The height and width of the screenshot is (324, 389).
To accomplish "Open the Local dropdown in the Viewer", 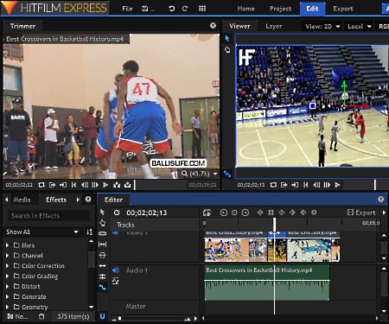I will point(359,26).
